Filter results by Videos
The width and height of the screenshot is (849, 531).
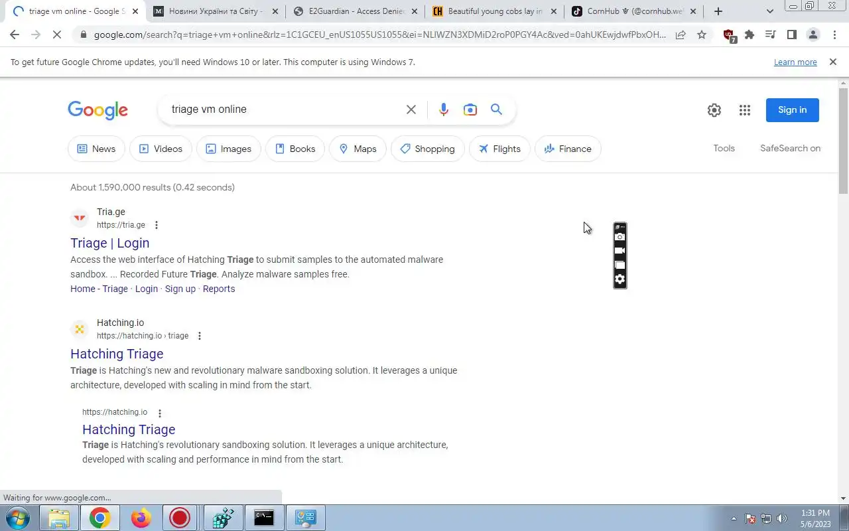click(x=161, y=149)
